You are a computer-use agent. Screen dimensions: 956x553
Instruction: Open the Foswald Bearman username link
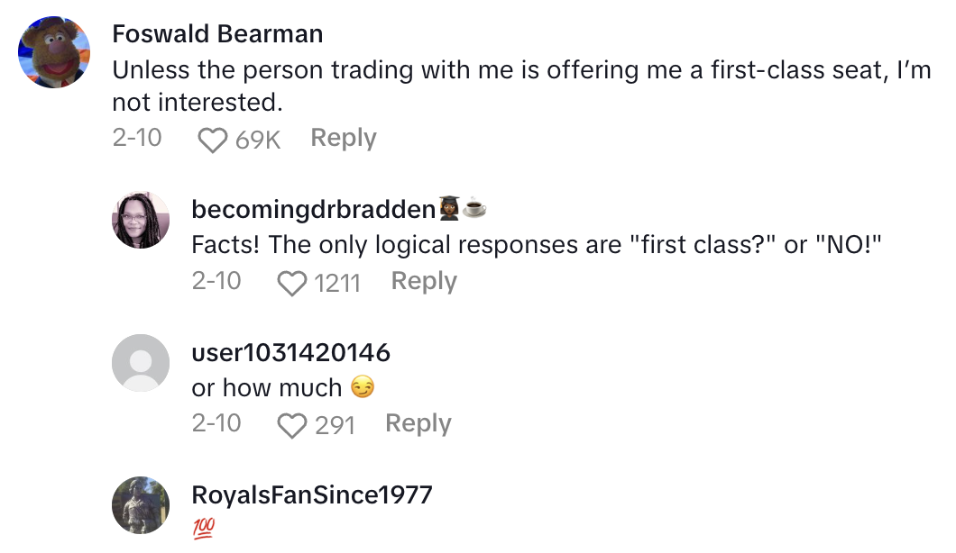point(217,34)
